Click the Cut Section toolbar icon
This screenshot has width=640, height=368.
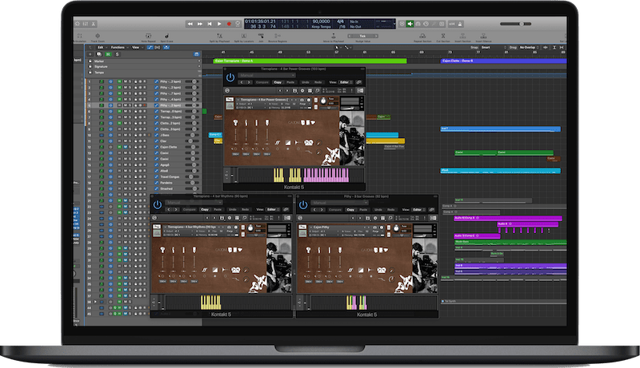point(443,37)
